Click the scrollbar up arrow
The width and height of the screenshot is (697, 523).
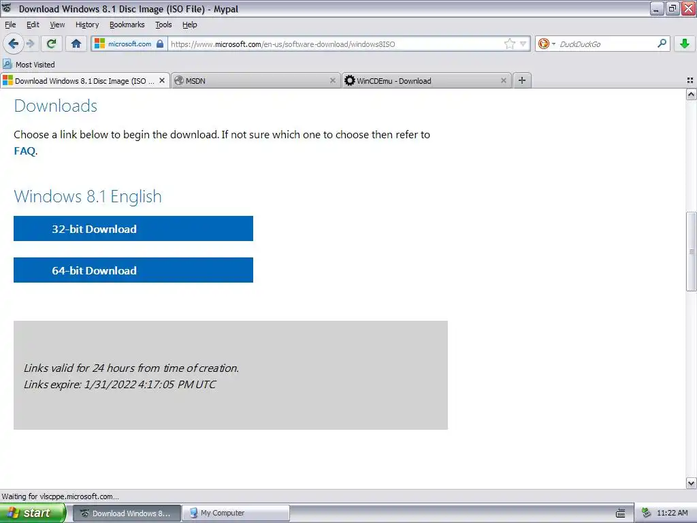[x=691, y=94]
